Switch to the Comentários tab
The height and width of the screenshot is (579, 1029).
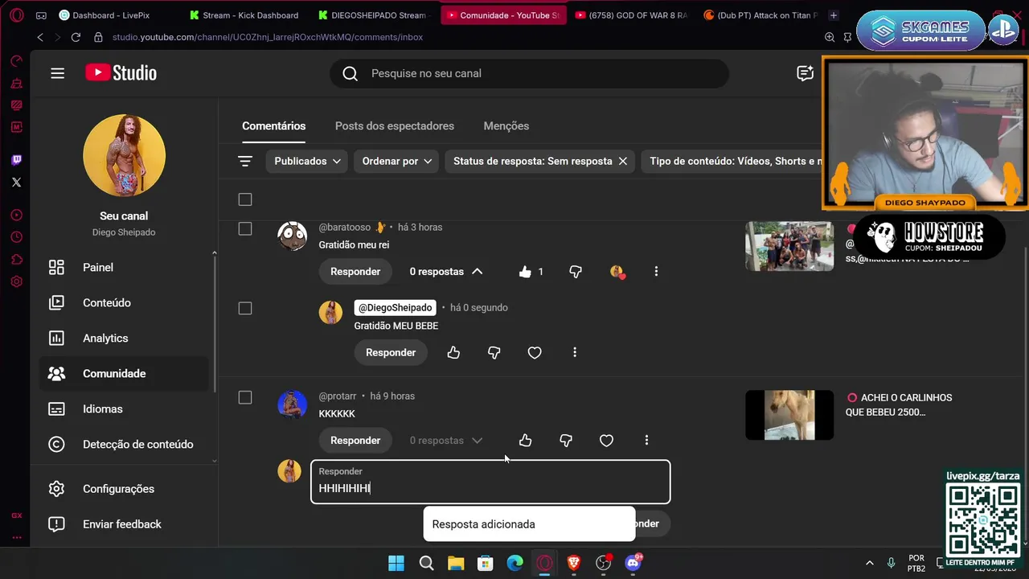pyautogui.click(x=274, y=126)
